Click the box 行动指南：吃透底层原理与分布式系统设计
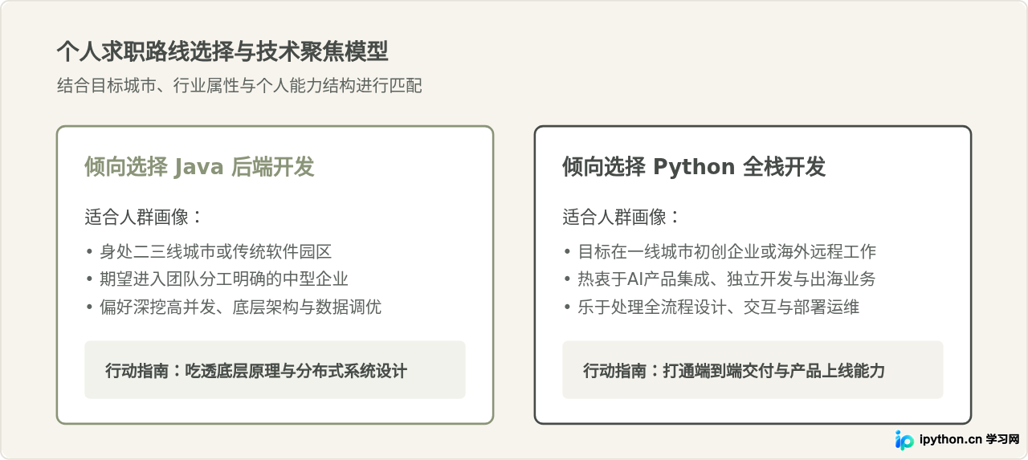Image resolution: width=1028 pixels, height=460 pixels. [x=275, y=370]
